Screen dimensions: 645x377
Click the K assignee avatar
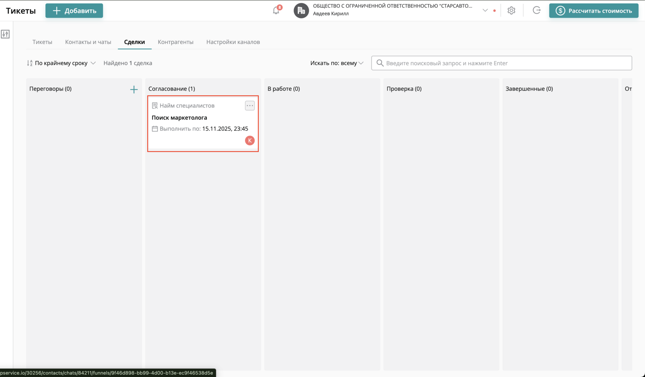pos(250,141)
